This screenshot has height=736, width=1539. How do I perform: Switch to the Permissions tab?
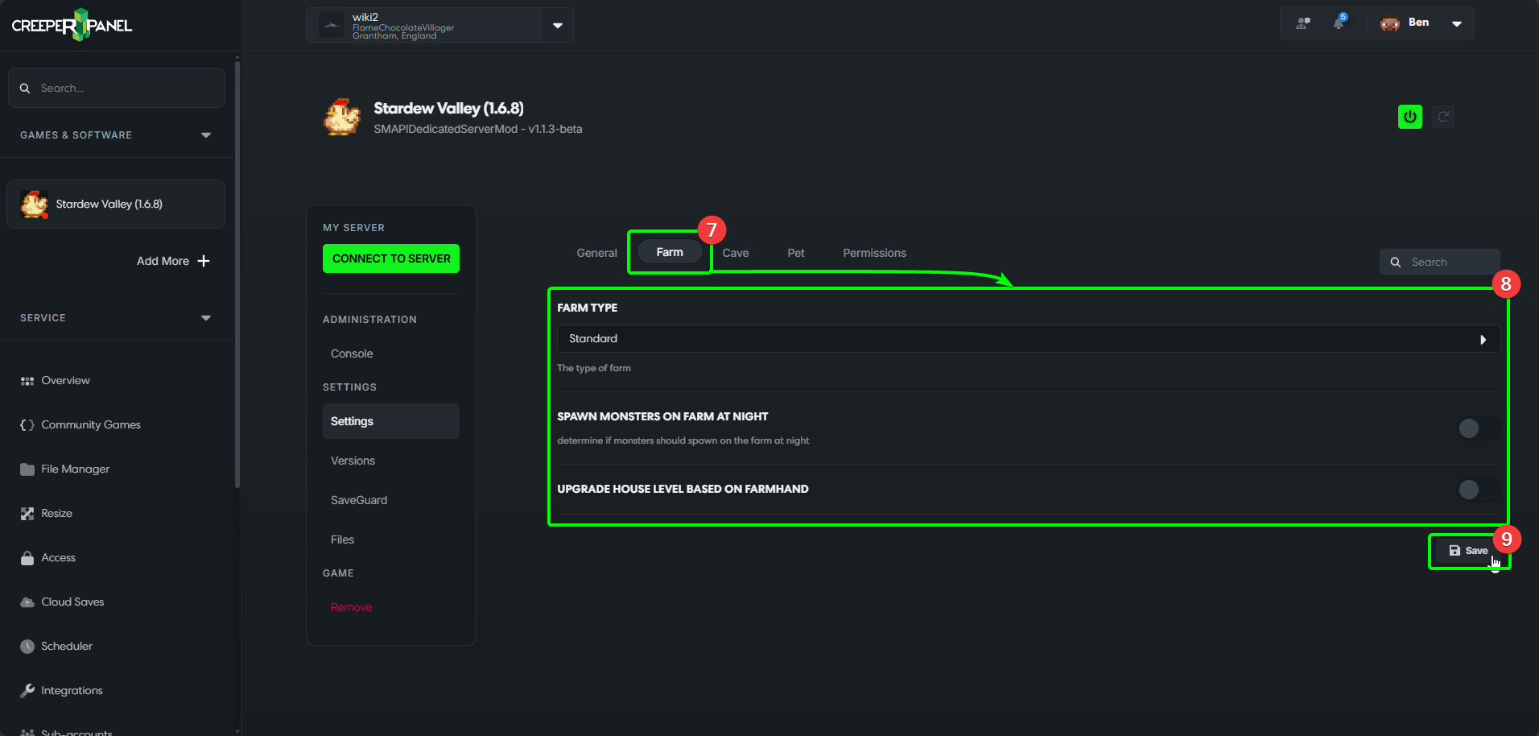(x=874, y=253)
